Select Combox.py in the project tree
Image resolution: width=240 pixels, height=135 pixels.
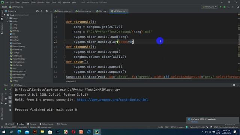pos(16,56)
